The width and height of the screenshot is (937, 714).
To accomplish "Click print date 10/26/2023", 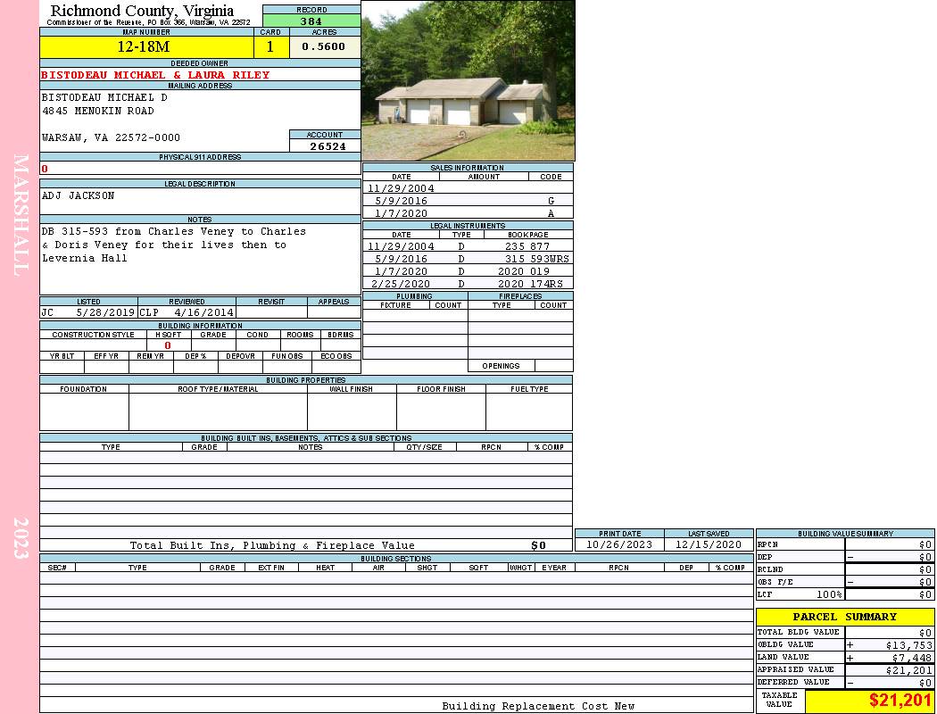I will pos(619,545).
